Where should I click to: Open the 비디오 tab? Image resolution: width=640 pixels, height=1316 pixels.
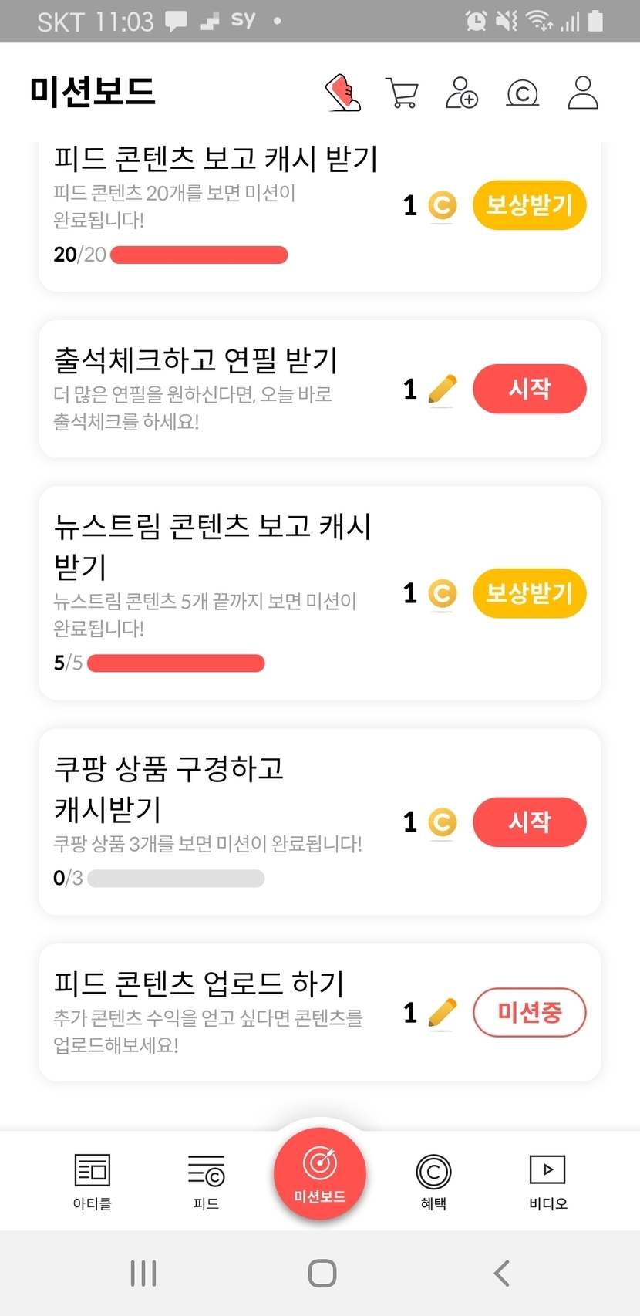pos(547,1180)
